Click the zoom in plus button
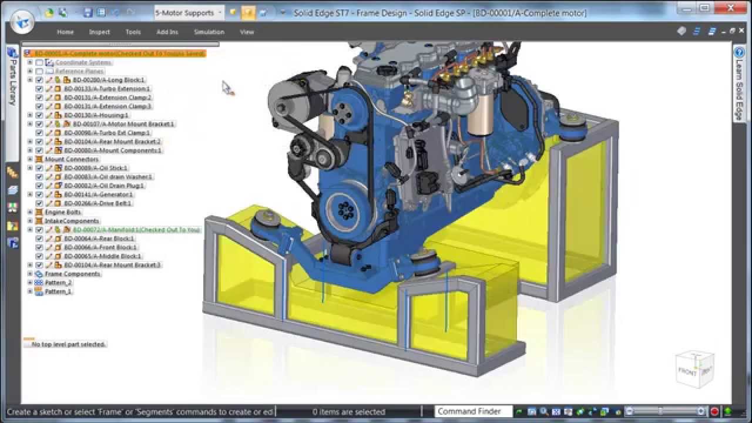The image size is (752, 423). pyautogui.click(x=701, y=412)
